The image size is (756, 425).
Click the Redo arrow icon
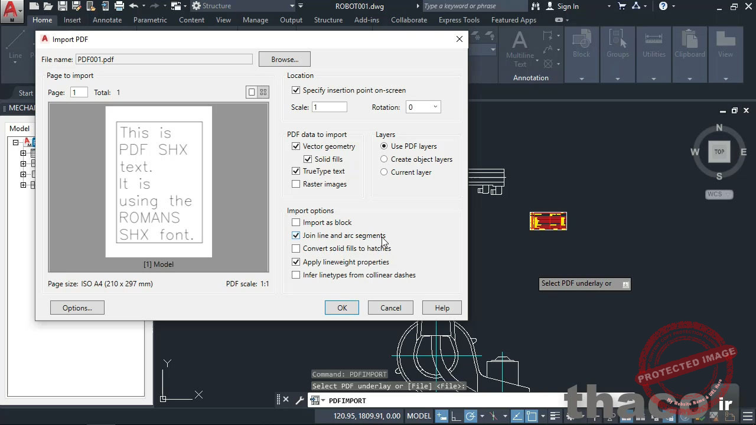tap(155, 6)
